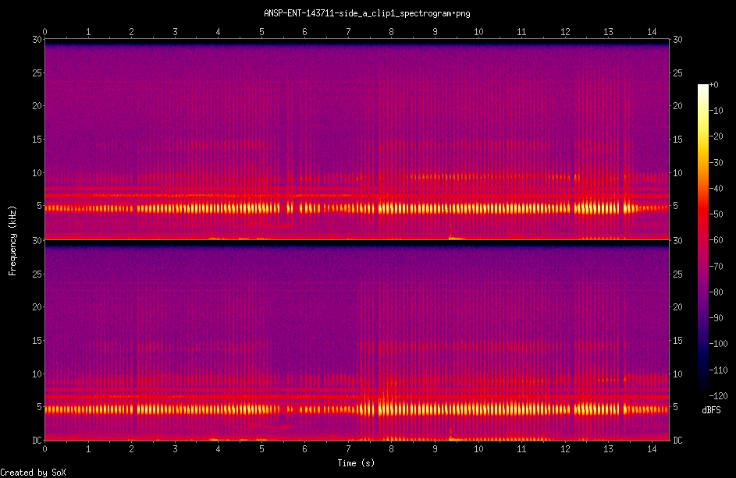Click the '3' tick on top time axis
Screen dimensions: 736x478
[x=175, y=32]
